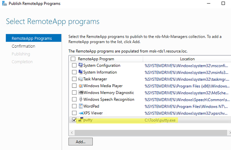Select the Task Manager program name
The image size is (231, 150).
click(95, 79)
